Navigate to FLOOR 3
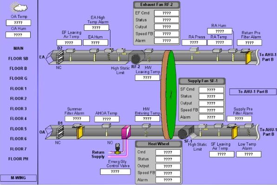The image size is (277, 185). tap(19, 108)
